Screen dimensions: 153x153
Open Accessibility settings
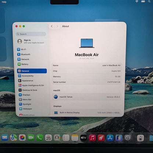tap(26, 76)
